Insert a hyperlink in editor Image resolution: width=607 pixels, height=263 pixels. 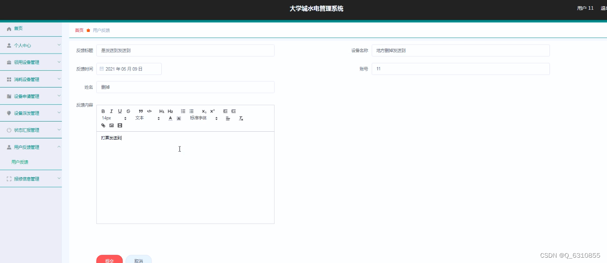(103, 126)
